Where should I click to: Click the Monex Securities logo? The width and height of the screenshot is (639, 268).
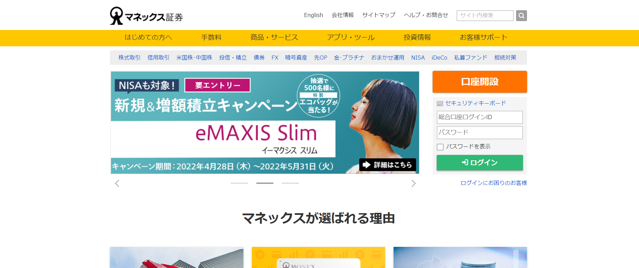(146, 16)
